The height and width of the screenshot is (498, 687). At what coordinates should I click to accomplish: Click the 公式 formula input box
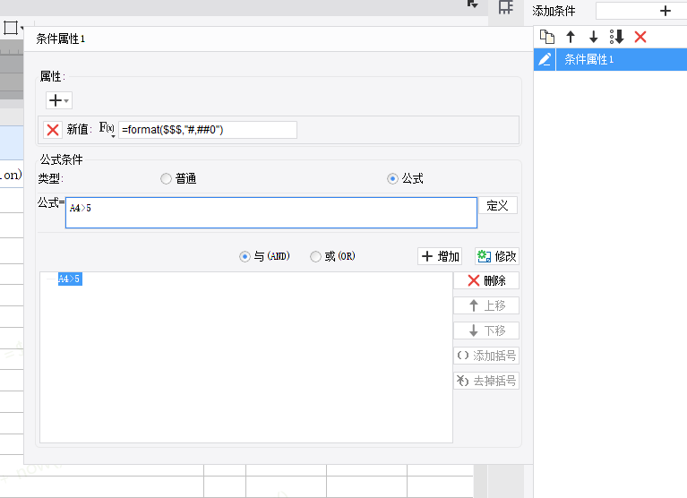coord(271,212)
